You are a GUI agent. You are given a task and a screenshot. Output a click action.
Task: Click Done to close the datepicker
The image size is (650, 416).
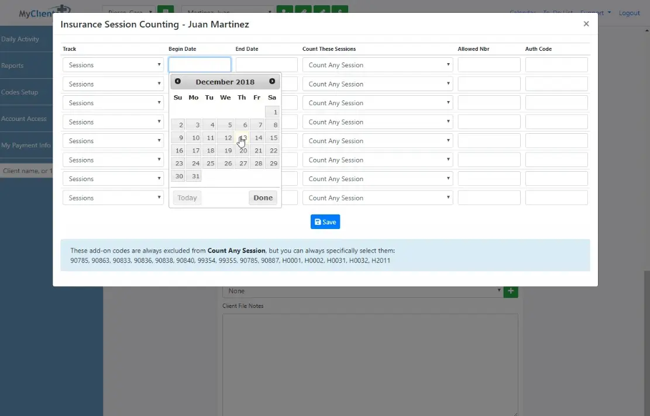click(x=263, y=197)
